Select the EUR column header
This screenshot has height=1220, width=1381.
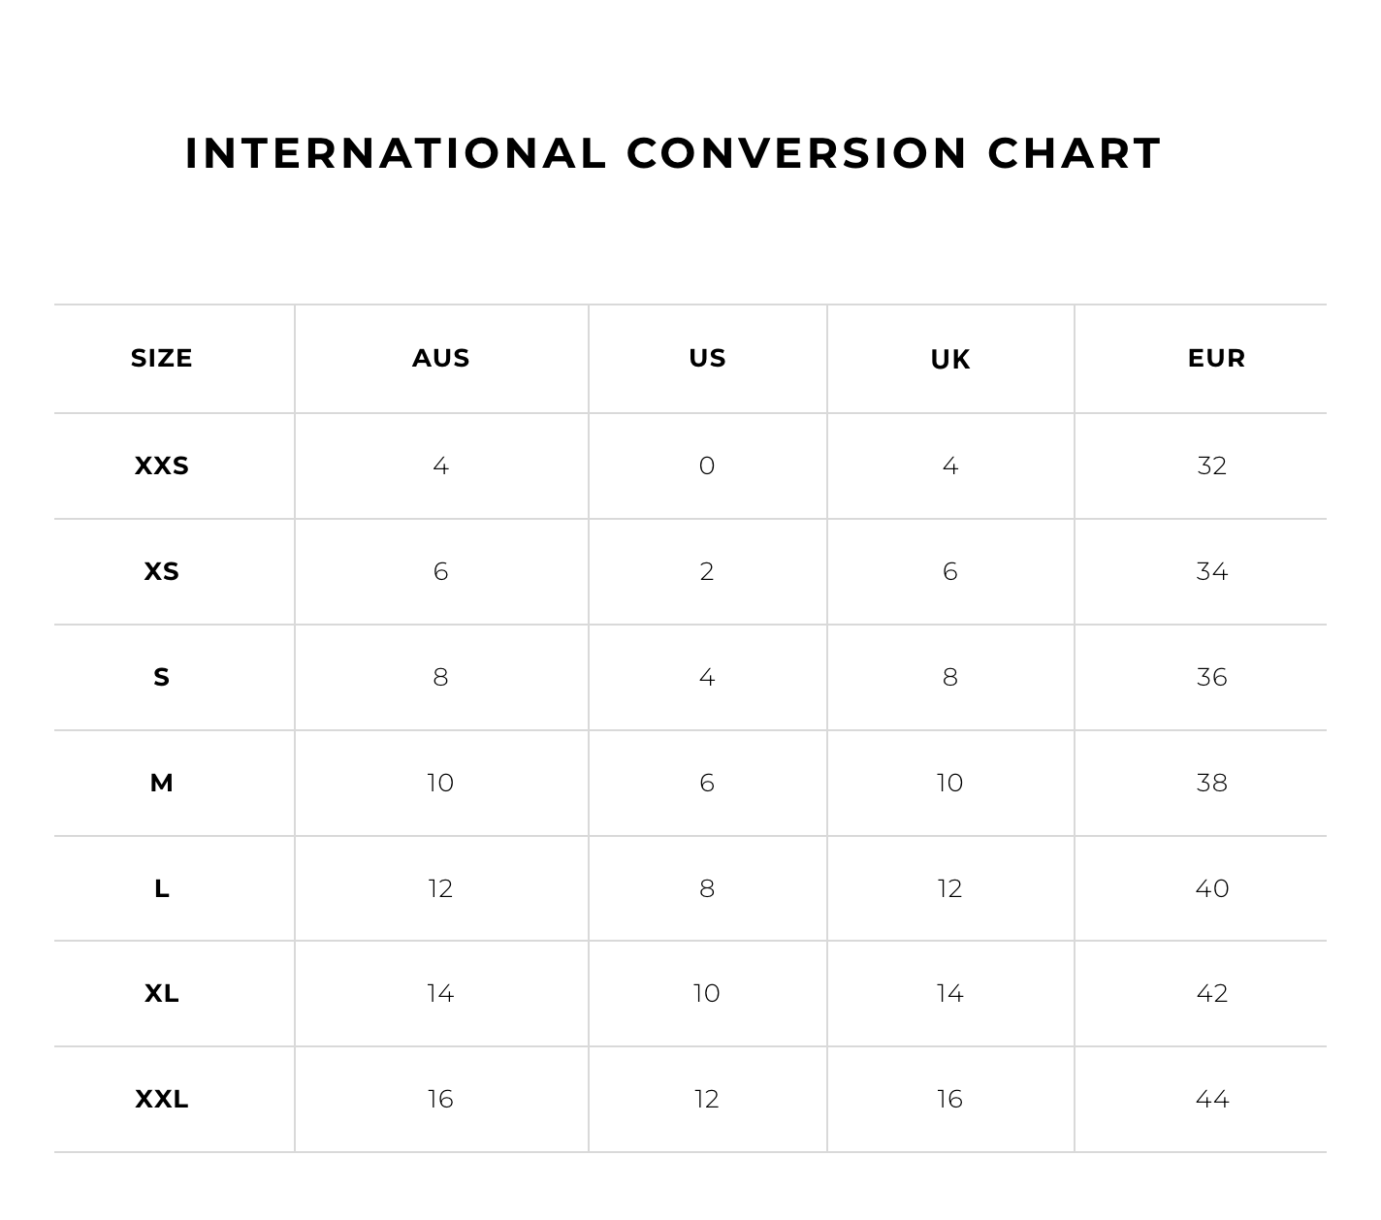tap(1216, 358)
